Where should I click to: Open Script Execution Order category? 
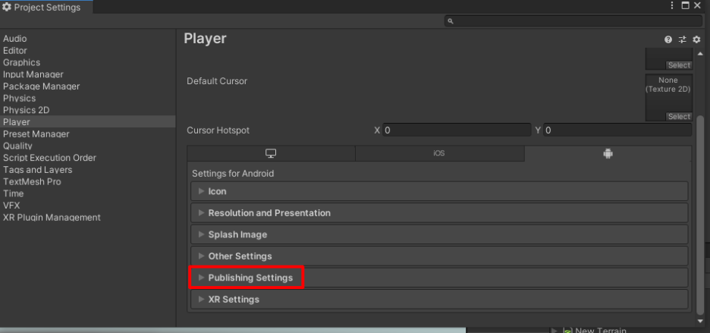click(x=49, y=158)
